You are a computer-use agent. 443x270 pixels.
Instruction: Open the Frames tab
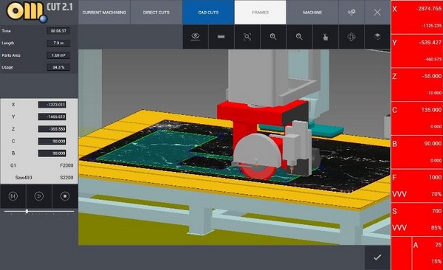click(260, 13)
